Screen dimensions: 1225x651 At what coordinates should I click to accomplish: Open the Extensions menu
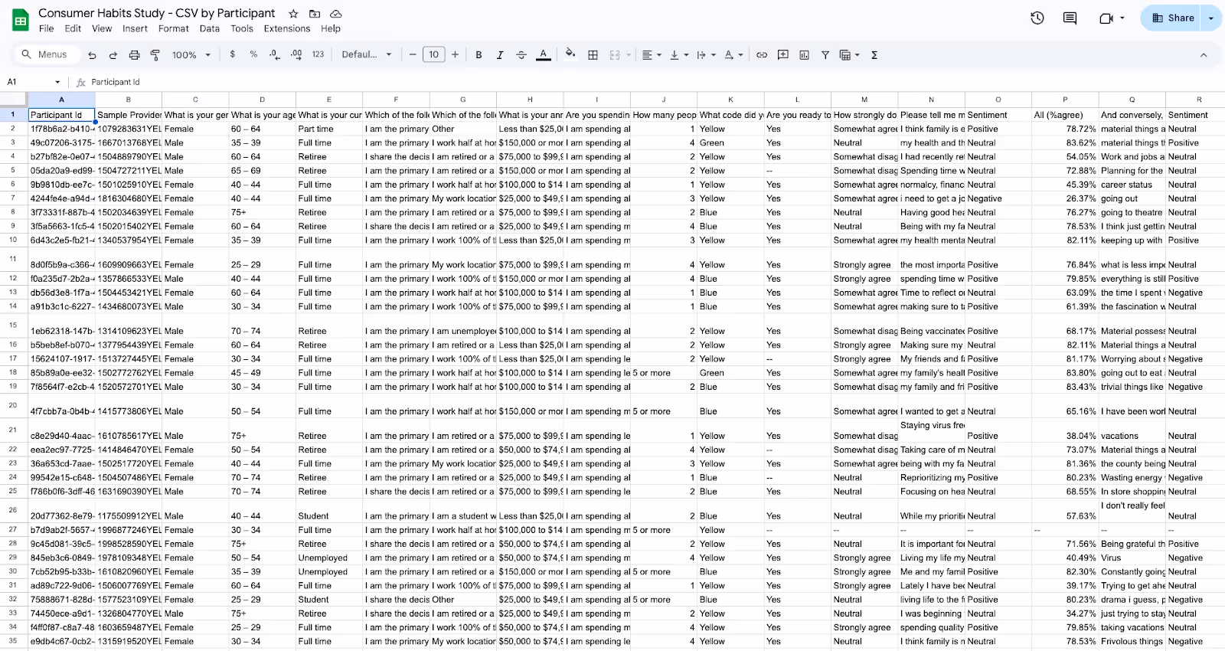(287, 28)
